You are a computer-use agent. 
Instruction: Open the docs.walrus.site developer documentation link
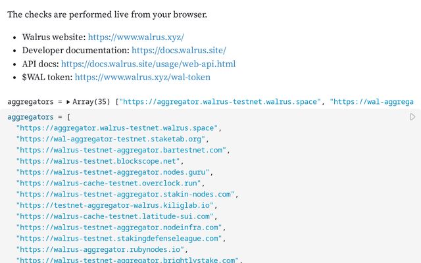178,51
